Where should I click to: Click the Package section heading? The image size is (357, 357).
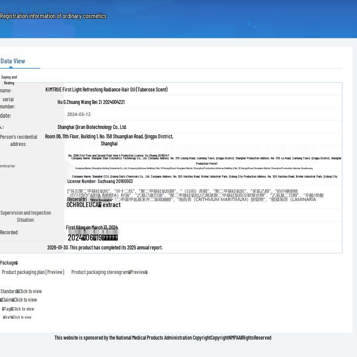tap(9, 263)
